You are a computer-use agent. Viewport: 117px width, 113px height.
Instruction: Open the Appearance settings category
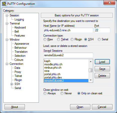point(22,44)
